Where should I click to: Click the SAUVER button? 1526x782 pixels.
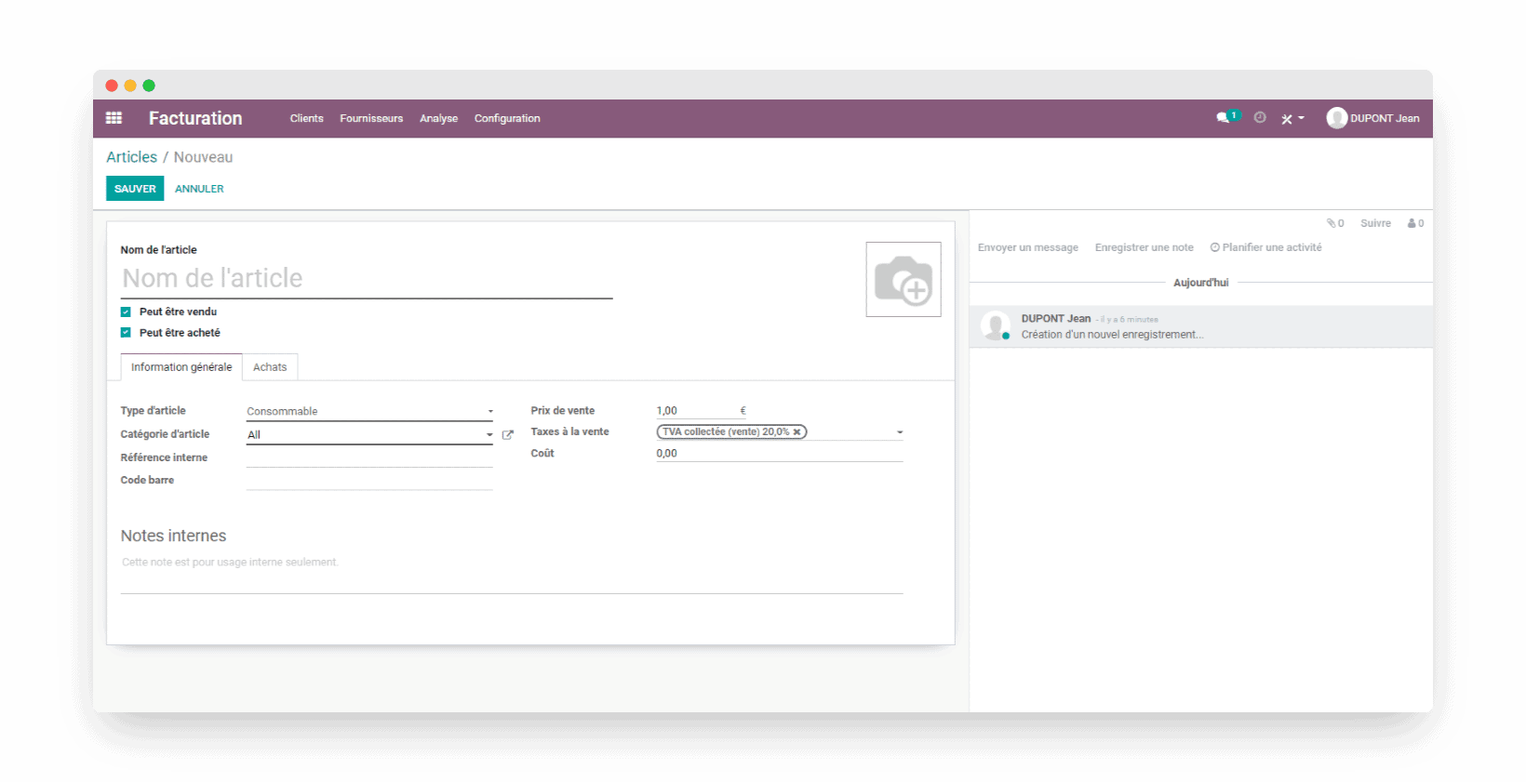135,188
